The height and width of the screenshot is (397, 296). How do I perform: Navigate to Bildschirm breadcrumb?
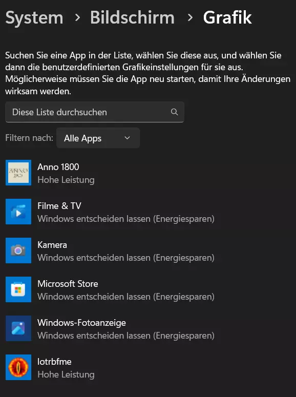pos(132,18)
